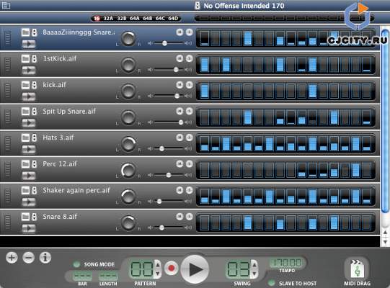The width and height of the screenshot is (390, 288).
Task: Preview the kick.aif sample
Action: 29,96
